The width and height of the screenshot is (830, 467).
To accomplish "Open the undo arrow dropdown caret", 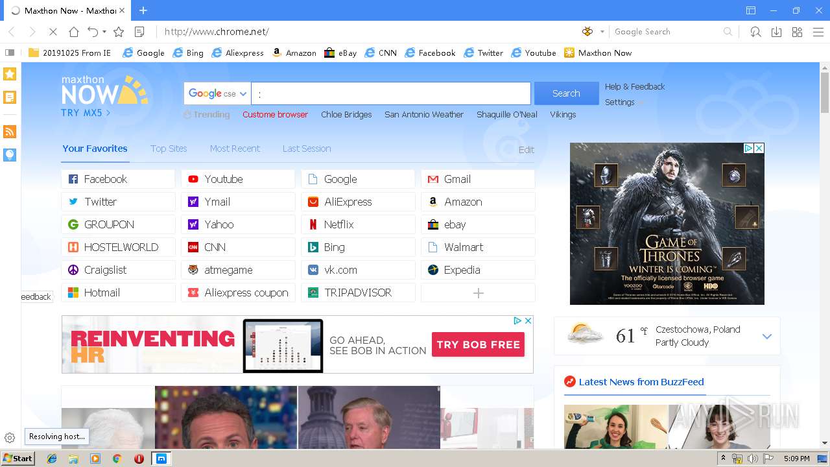I will [x=104, y=32].
